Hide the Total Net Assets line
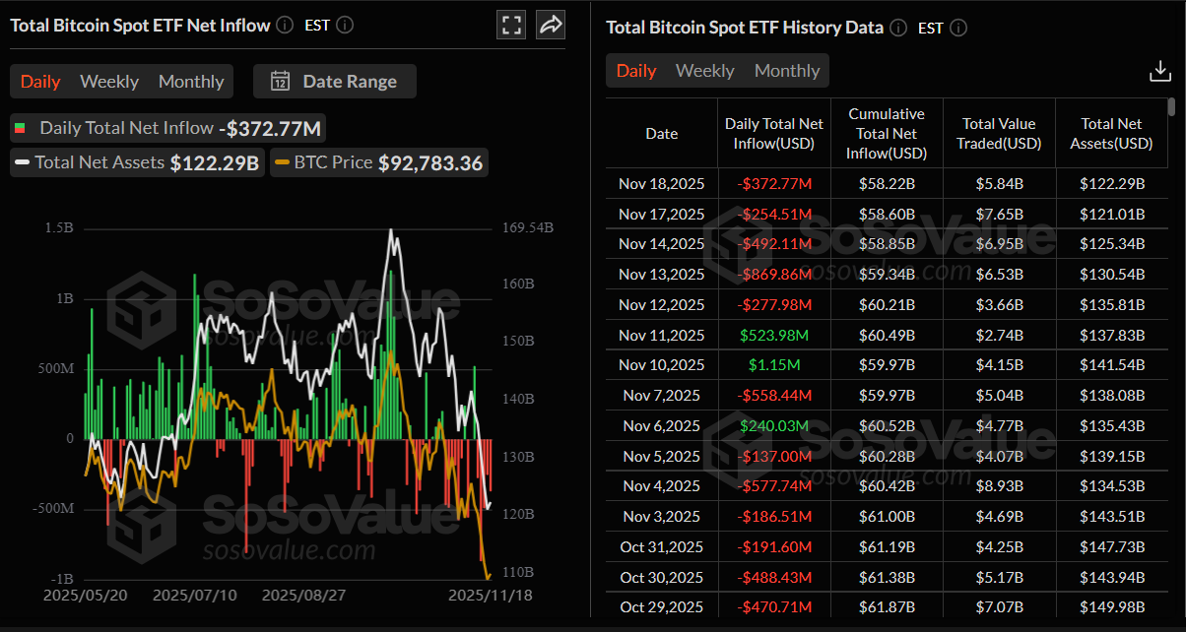This screenshot has width=1186, height=632. (x=136, y=161)
